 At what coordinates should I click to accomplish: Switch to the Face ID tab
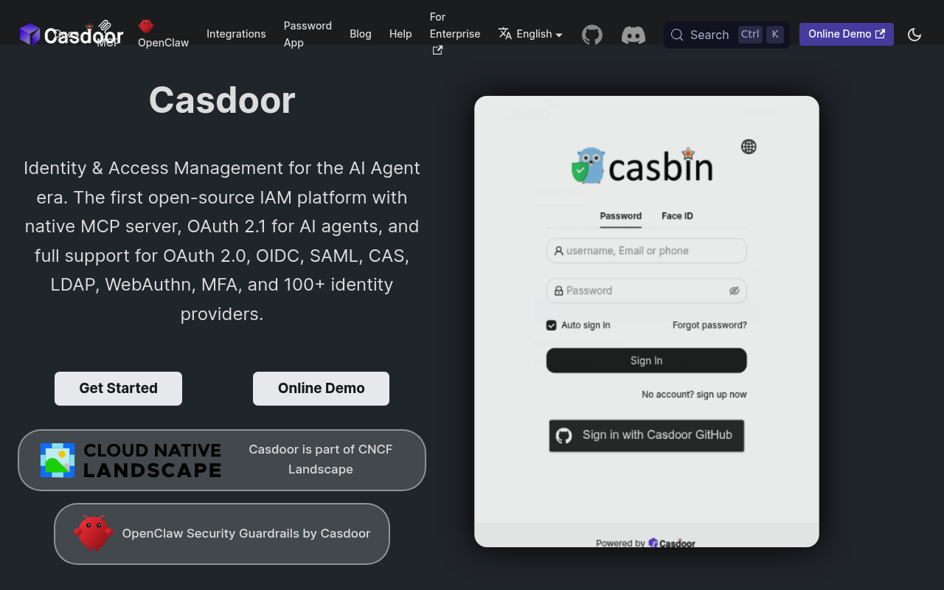pyautogui.click(x=677, y=216)
